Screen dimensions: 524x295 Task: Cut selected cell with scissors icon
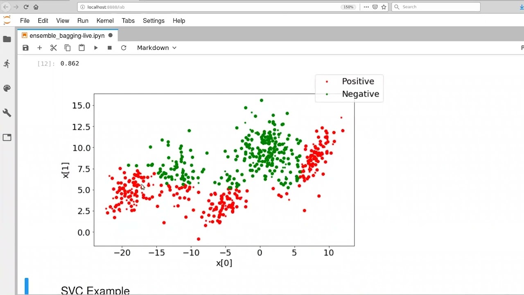tap(54, 48)
